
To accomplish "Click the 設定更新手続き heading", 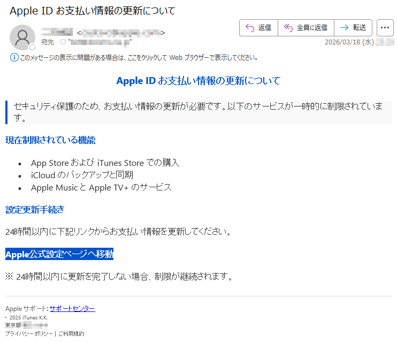I will pos(35,210).
